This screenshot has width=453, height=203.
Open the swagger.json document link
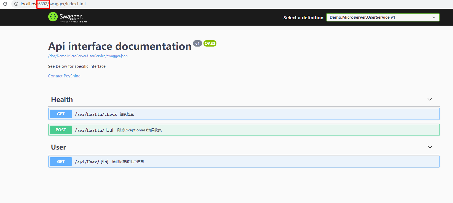tap(88, 56)
